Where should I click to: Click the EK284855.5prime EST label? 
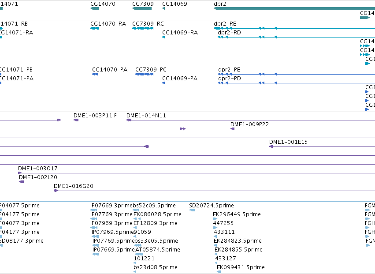point(238,250)
